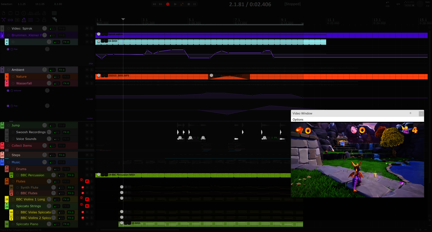
Task: Unmute the Spiccato Strings track
Action: (87, 206)
